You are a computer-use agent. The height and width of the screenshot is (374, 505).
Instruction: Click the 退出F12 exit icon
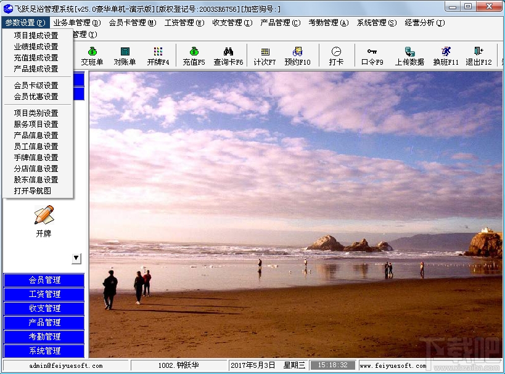click(x=478, y=56)
